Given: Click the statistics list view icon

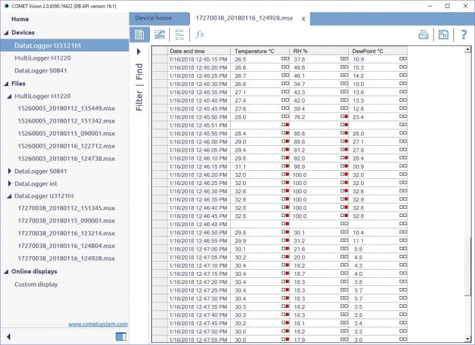Looking at the screenshot, I should pyautogui.click(x=179, y=35).
